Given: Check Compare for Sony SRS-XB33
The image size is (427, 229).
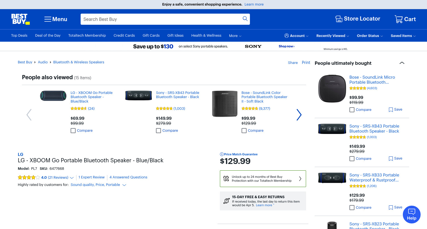Looking at the screenshot, I should pyautogui.click(x=352, y=208).
